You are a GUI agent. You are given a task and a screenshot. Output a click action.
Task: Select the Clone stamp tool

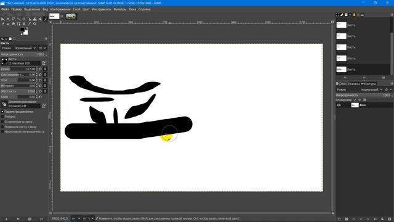click(8, 24)
